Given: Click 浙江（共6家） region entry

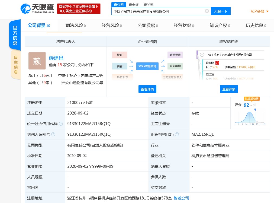Looking at the screenshot, I should pos(40,75).
